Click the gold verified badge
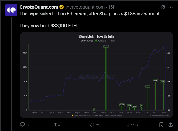This screenshot has height=131, width=178. tap(61, 7)
